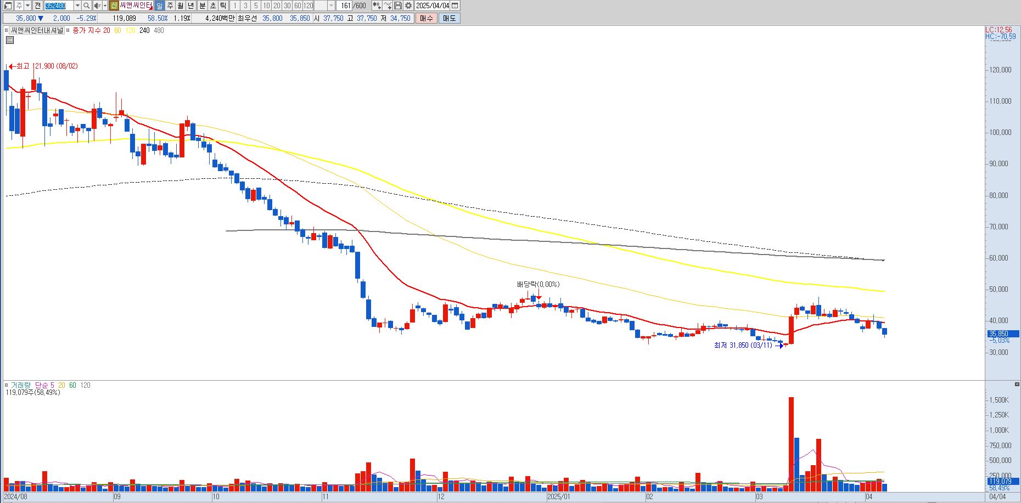This screenshot has height=503, width=1021.
Task: Click the magnifier stock search icon
Action: 87,5
